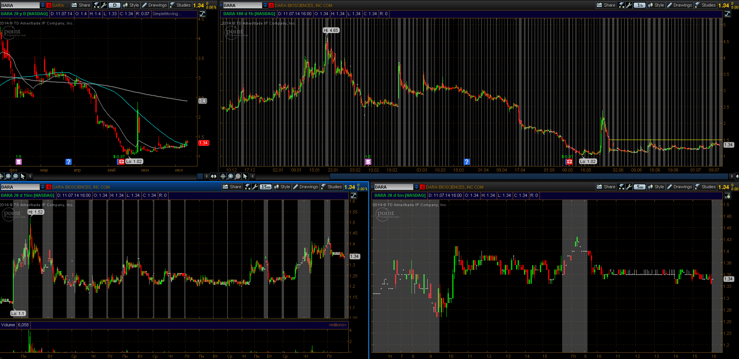Open symbol dropdown arrow in daily panel

click(42, 5)
